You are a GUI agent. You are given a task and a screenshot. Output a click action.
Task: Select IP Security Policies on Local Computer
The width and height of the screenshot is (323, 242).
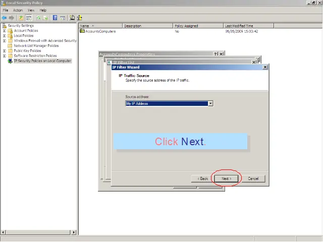42,61
